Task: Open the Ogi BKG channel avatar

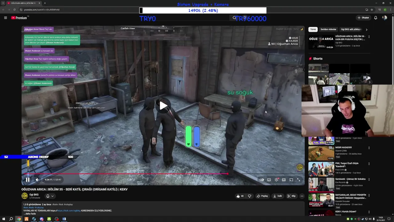Action: [25, 196]
